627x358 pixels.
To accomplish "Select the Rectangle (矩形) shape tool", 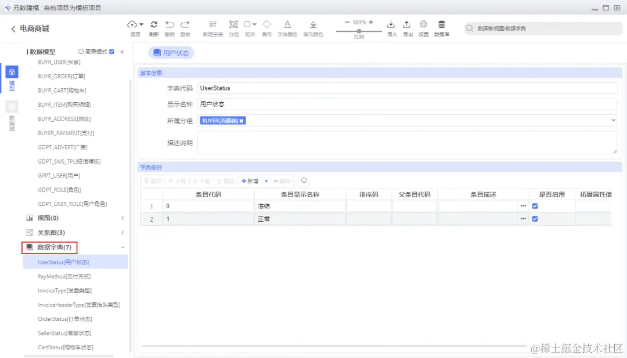I will (247, 24).
